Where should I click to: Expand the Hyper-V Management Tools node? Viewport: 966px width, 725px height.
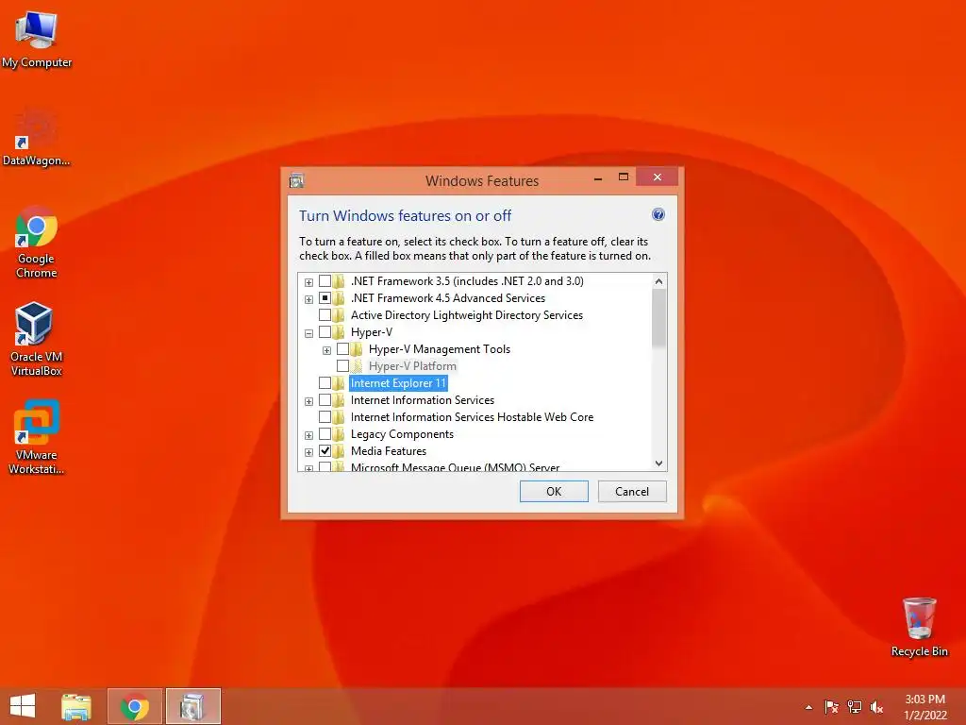pyautogui.click(x=326, y=351)
